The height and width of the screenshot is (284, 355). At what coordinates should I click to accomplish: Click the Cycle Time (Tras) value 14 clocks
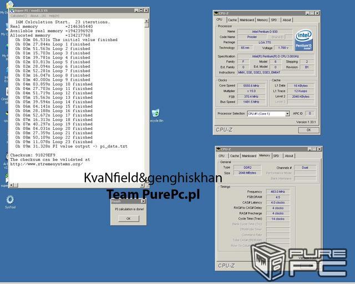[x=278, y=219]
